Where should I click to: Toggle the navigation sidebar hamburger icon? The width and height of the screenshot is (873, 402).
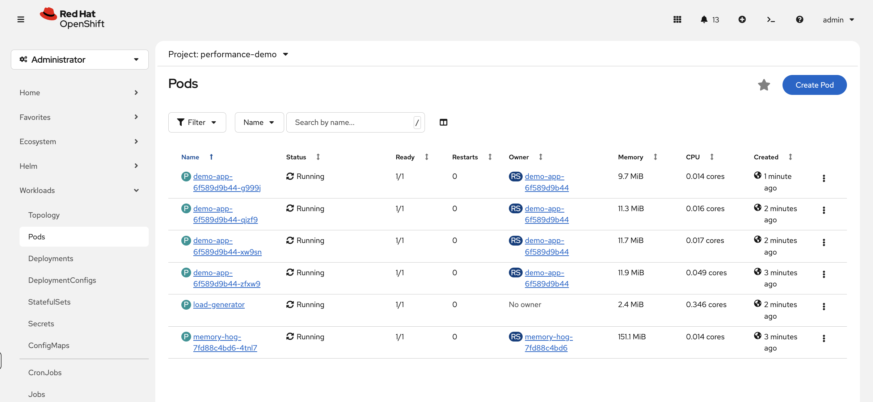tap(21, 19)
